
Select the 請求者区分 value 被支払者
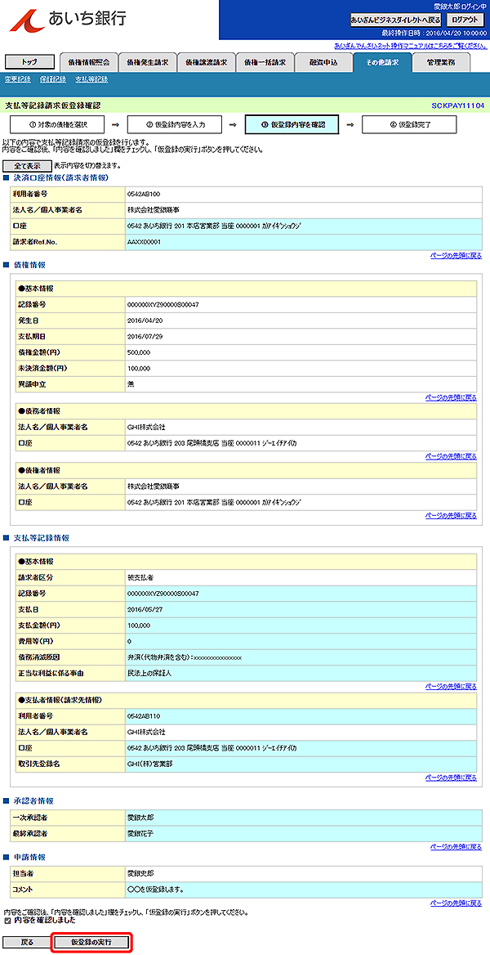[140, 577]
